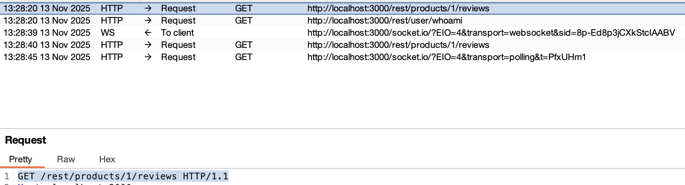Image resolution: width=685 pixels, height=185 pixels.
Task: Click the "To client" direction cell
Action: tap(177, 33)
